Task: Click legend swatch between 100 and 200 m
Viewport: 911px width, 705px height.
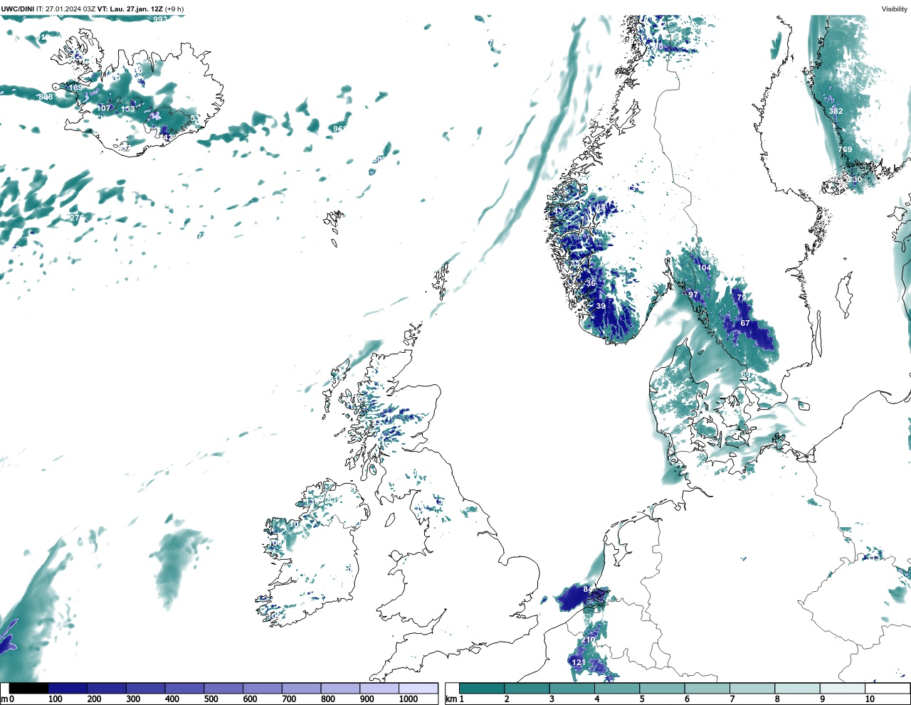Action: click(x=68, y=689)
